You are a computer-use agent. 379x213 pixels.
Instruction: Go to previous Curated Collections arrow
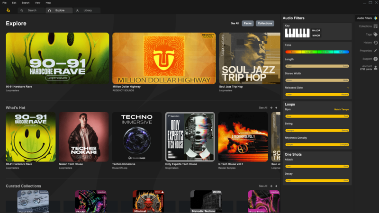(x=271, y=186)
